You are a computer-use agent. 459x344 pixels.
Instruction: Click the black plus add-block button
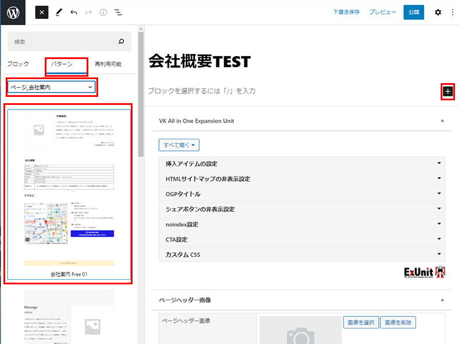pyautogui.click(x=448, y=91)
